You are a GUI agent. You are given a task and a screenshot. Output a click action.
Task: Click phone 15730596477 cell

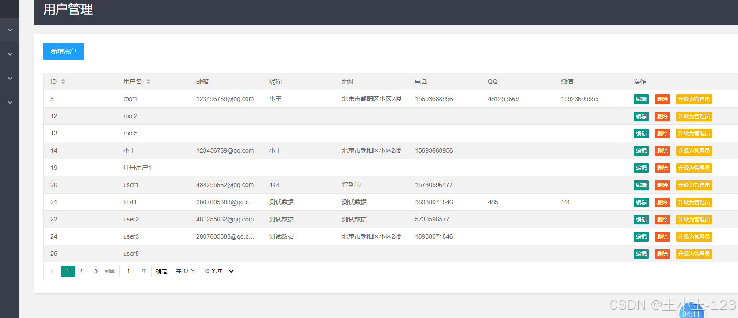(434, 185)
